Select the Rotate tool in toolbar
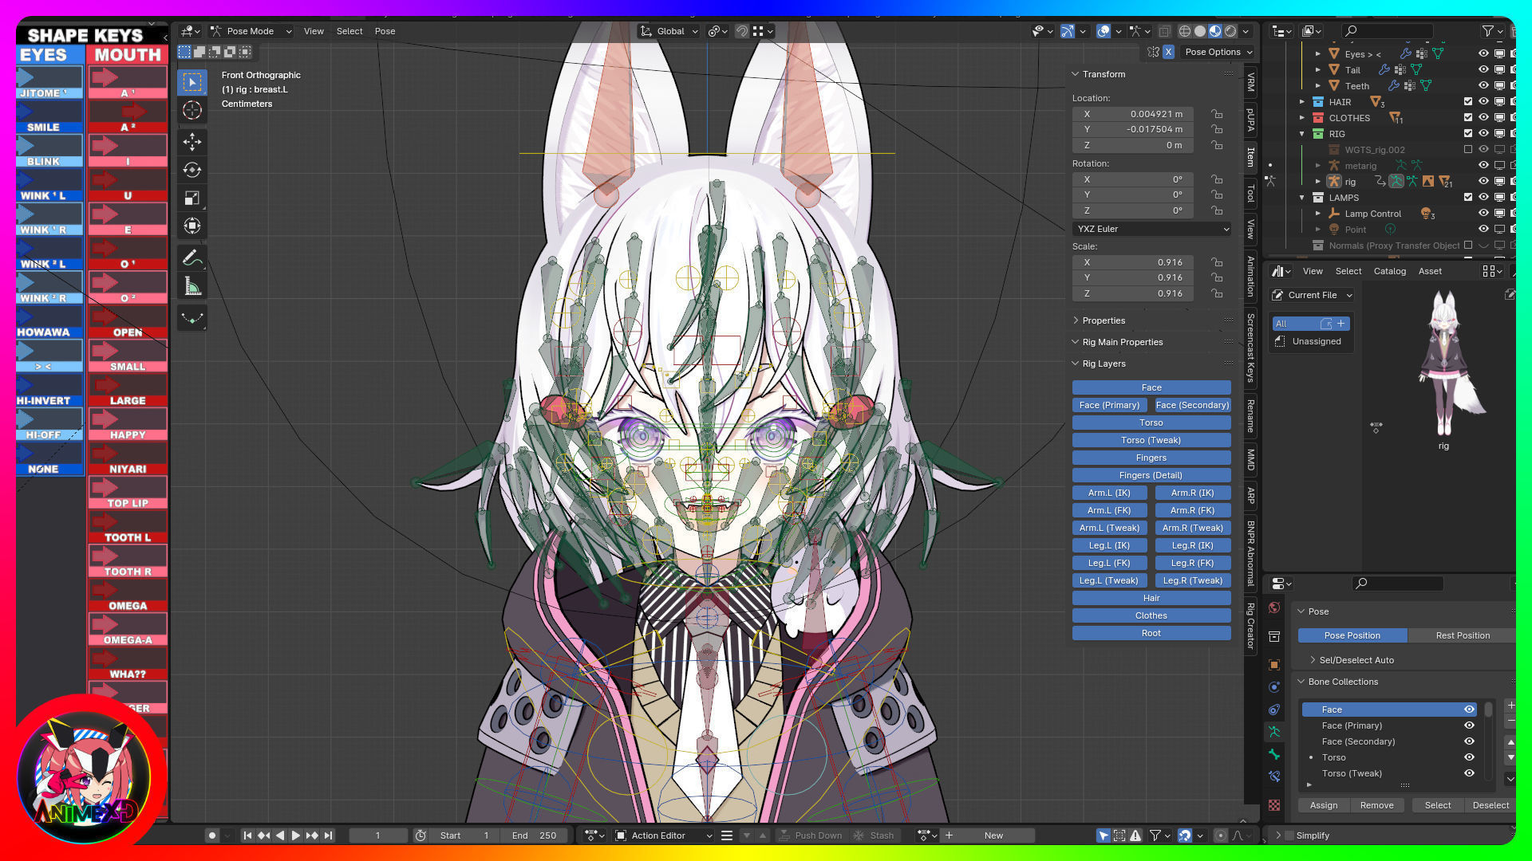 [x=192, y=170]
